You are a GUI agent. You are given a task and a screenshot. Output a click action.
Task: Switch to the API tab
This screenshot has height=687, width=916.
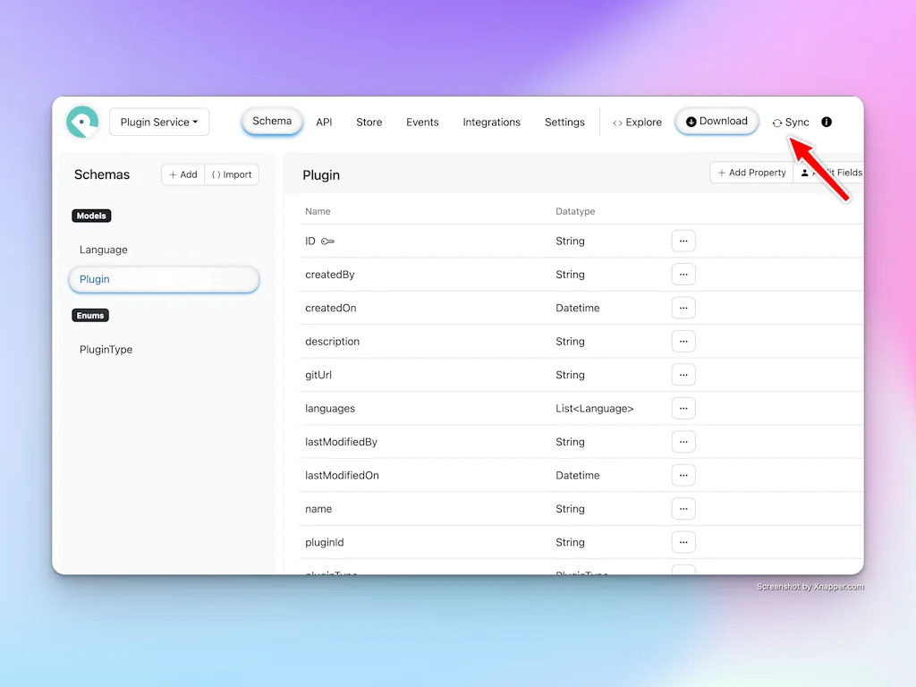(324, 122)
